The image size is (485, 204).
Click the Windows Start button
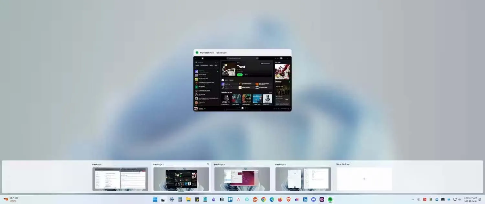click(x=155, y=199)
